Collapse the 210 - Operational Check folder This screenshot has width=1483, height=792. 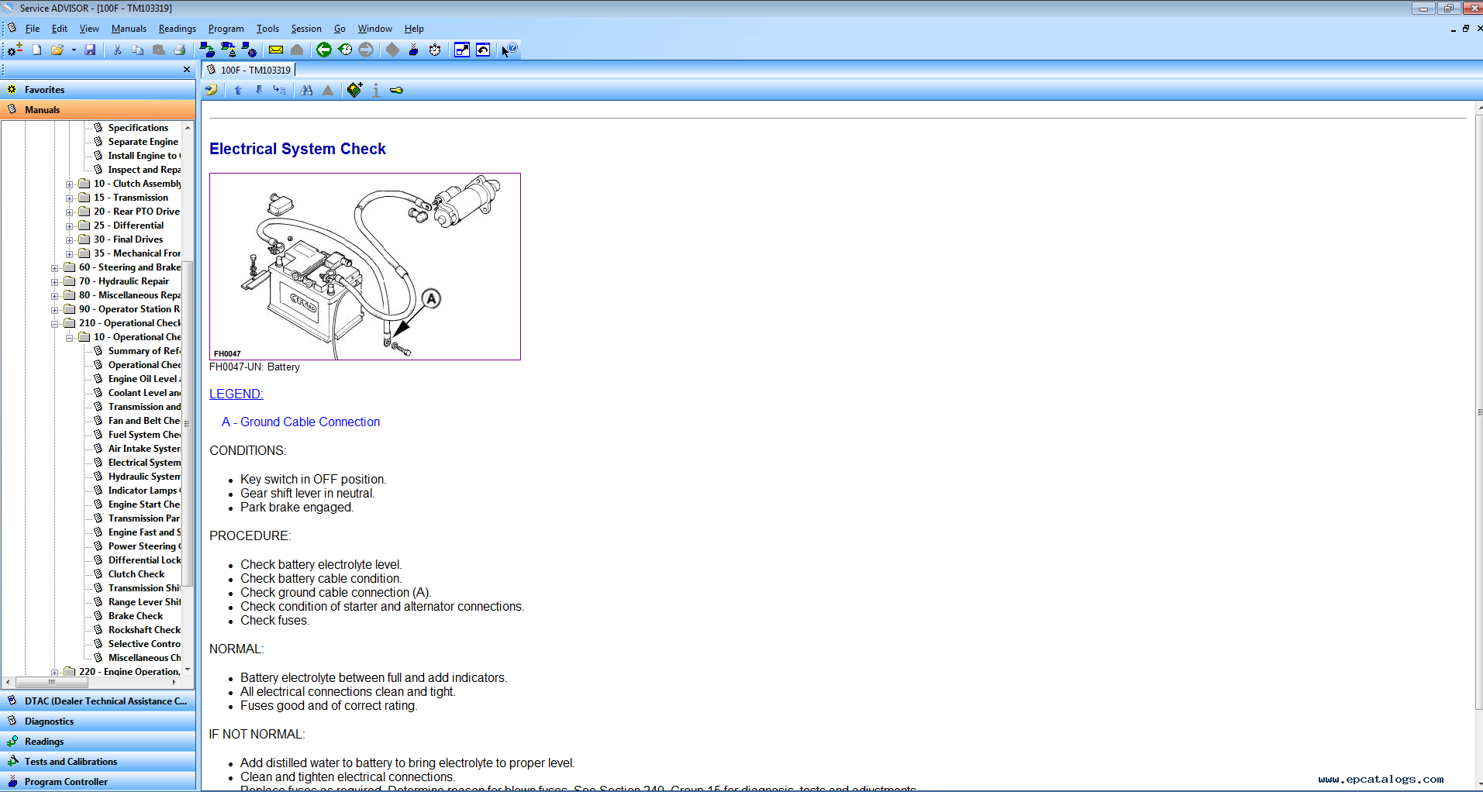[x=55, y=324]
